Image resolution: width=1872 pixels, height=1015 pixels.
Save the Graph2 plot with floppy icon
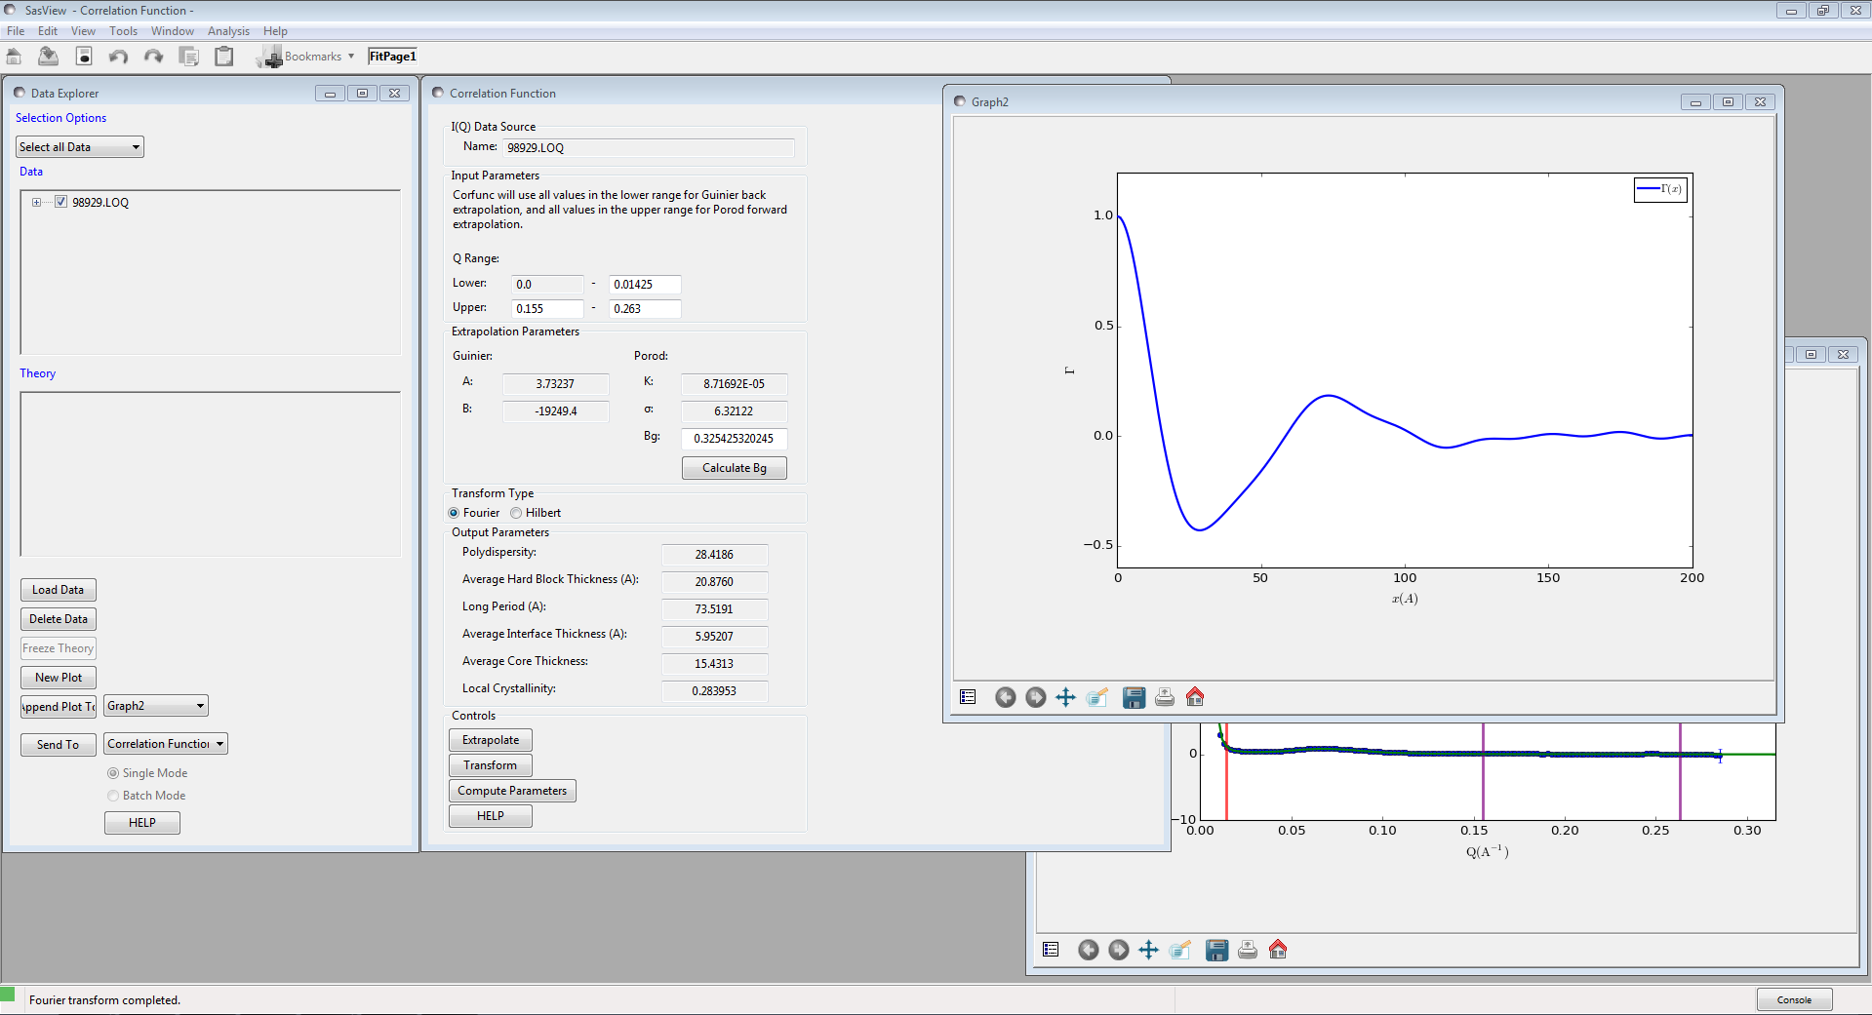[1134, 697]
